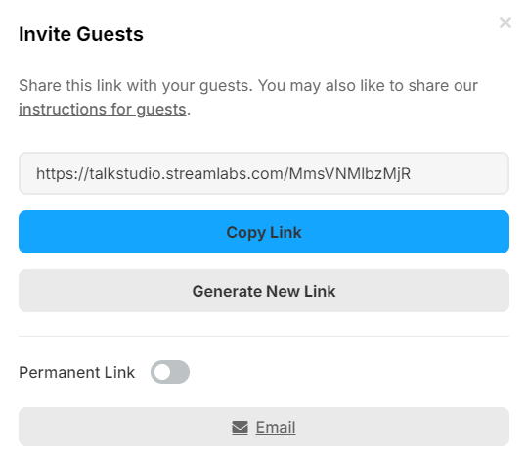The width and height of the screenshot is (527, 460).
Task: Click the white knob of the toggle
Action: pyautogui.click(x=162, y=372)
